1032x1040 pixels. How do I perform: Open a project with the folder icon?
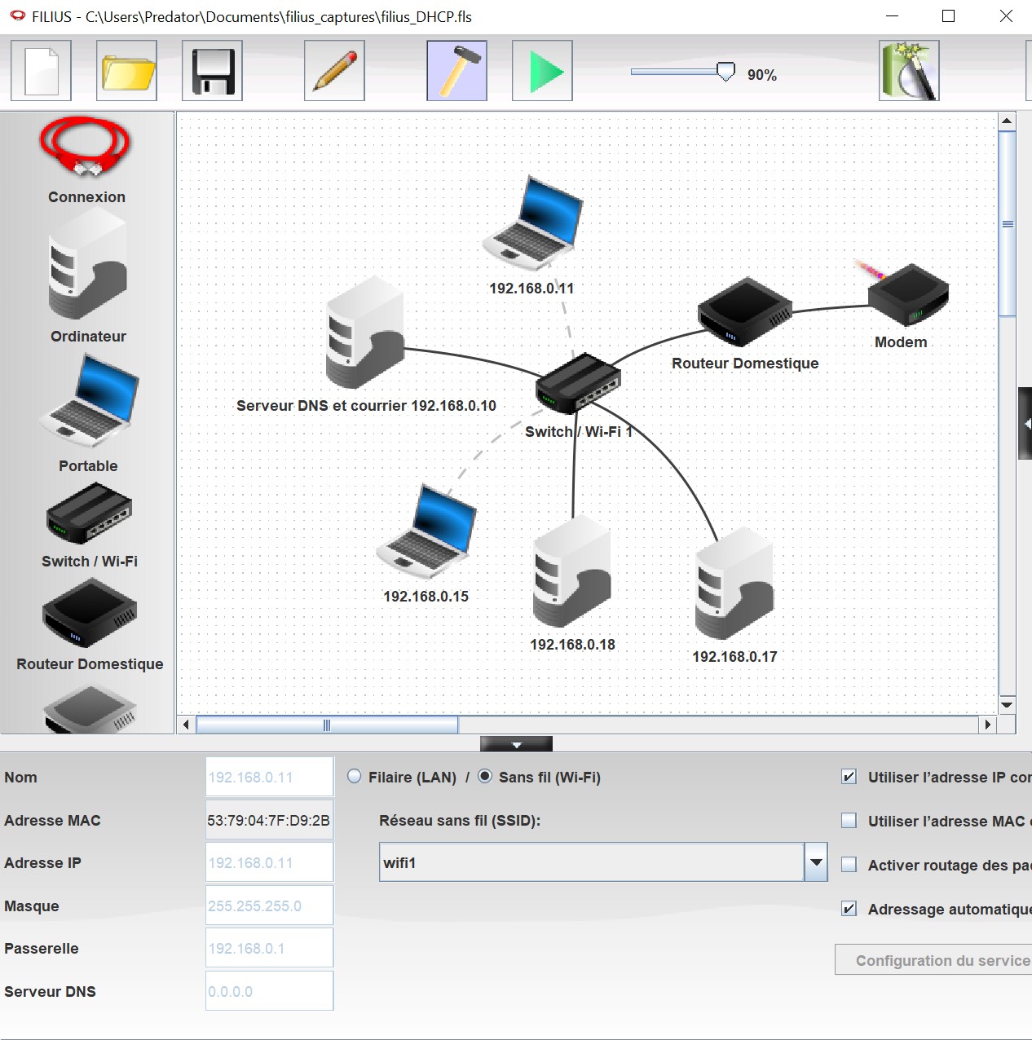[126, 72]
